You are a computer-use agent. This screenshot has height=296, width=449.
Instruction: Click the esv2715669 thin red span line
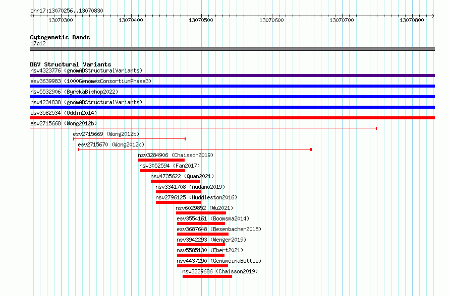coord(130,139)
